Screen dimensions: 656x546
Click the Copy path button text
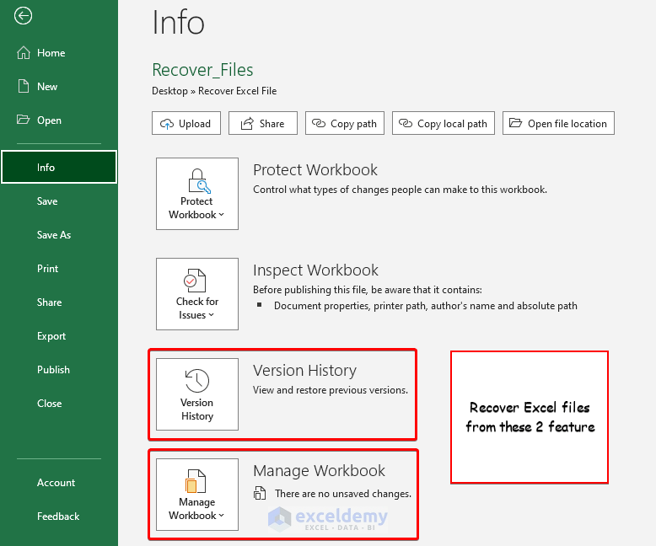353,124
